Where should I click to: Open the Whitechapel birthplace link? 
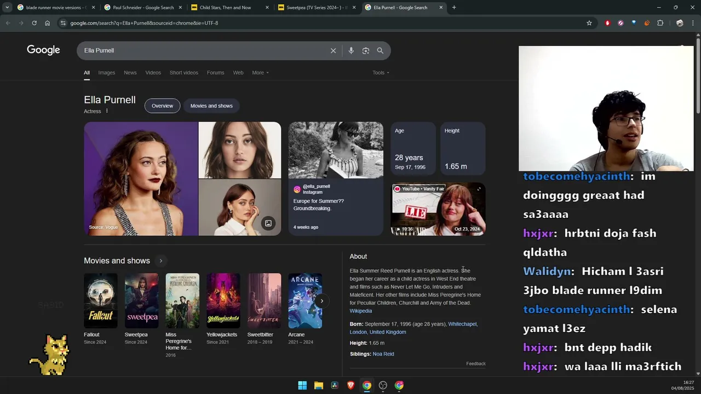[462, 324]
